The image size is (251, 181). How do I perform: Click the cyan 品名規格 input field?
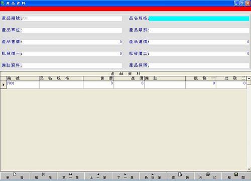click(x=199, y=19)
